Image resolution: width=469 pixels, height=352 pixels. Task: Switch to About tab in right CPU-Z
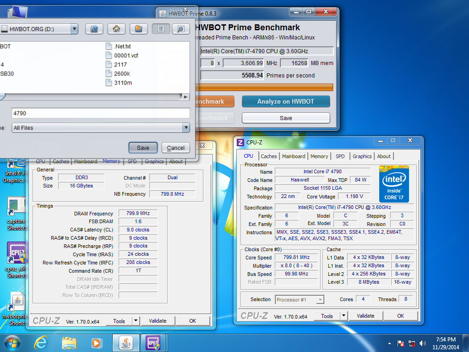point(384,156)
